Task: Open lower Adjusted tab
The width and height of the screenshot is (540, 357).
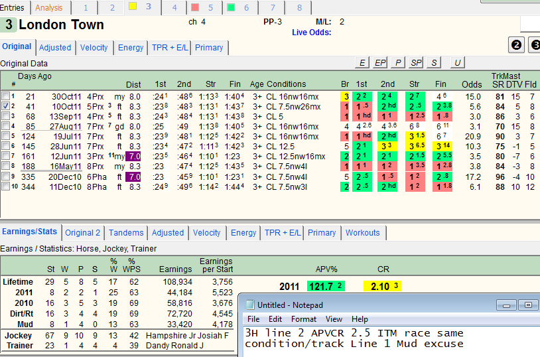Action: pyautogui.click(x=168, y=233)
